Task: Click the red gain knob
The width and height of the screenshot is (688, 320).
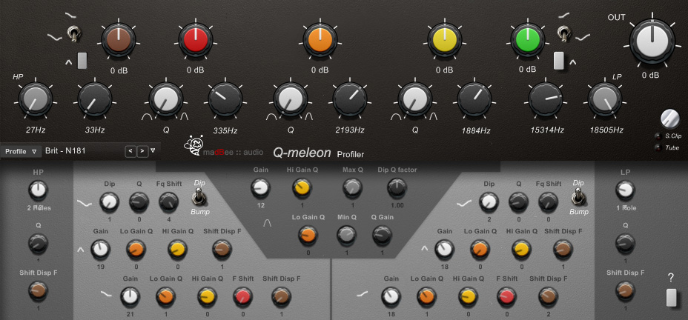Action: tap(195, 40)
